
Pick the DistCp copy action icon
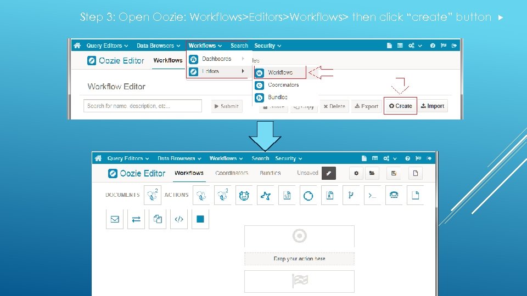coord(158,219)
